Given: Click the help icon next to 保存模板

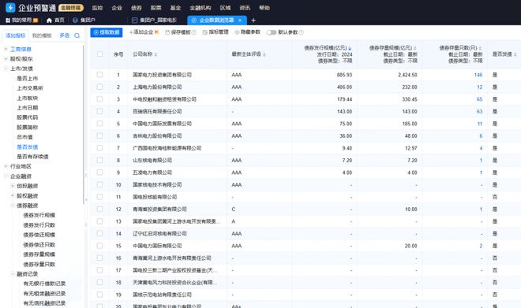Looking at the screenshot, I should [194, 32].
